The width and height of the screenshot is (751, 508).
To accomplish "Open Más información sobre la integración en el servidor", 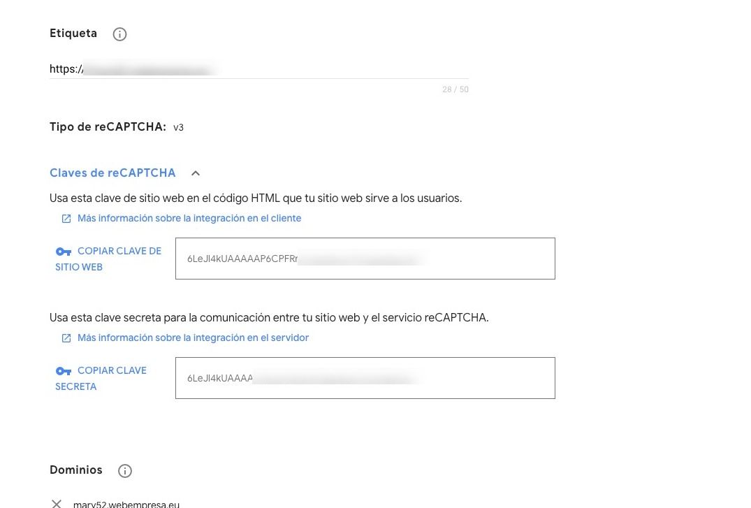I will pyautogui.click(x=193, y=338).
